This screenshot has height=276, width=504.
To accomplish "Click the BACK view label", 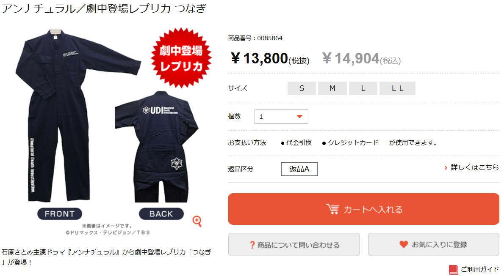I will [x=161, y=214].
